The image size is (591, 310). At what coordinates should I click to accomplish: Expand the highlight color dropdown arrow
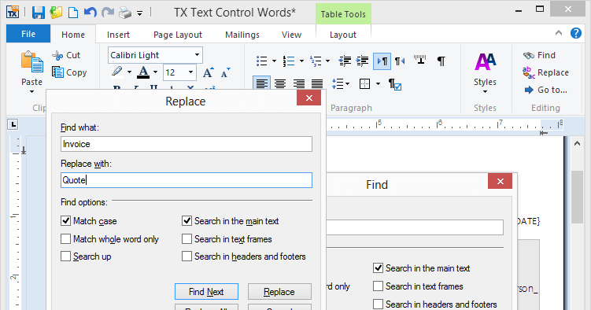129,72
